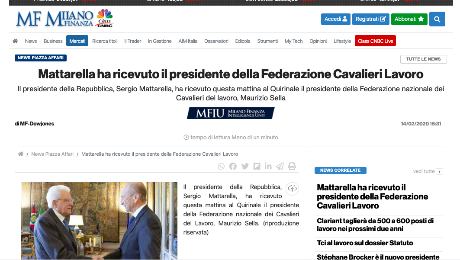460x260 pixels.
Task: Click breadcrumb home icon
Action: coord(20,154)
